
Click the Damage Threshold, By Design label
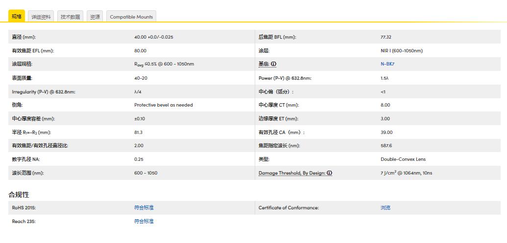[x=292, y=173]
